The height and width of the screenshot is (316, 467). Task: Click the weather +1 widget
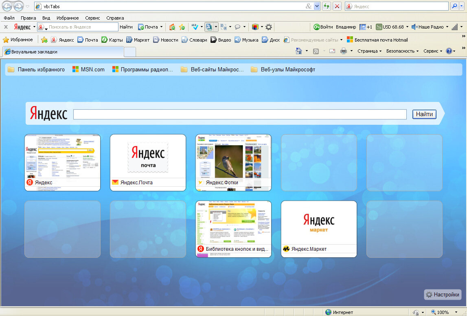366,27
